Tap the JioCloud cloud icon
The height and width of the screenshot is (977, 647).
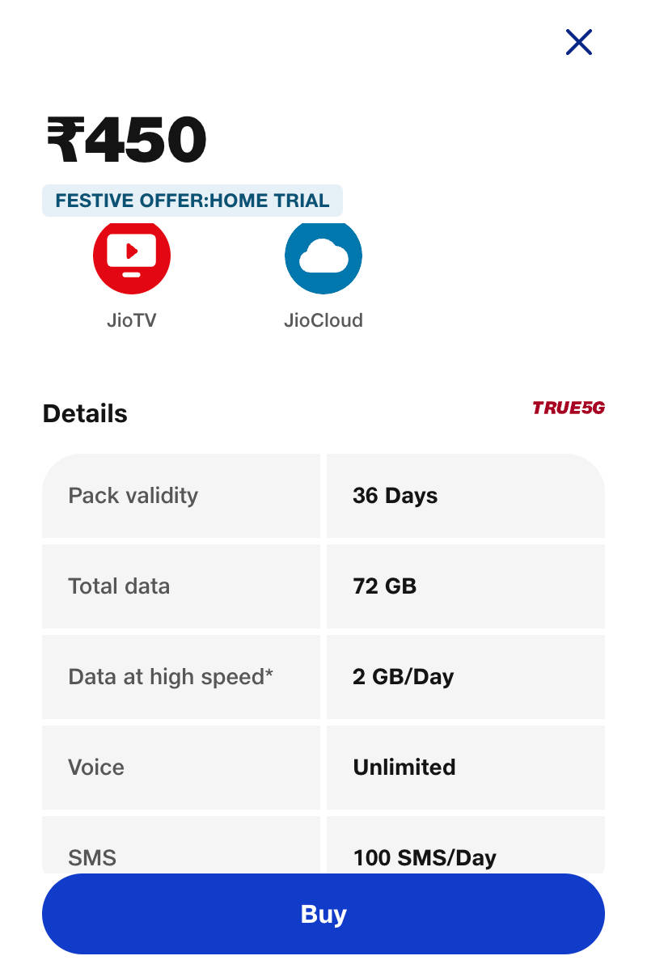click(323, 256)
